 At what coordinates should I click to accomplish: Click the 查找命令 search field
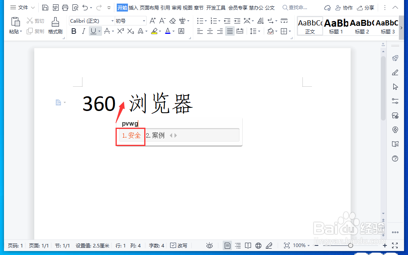click(295, 8)
